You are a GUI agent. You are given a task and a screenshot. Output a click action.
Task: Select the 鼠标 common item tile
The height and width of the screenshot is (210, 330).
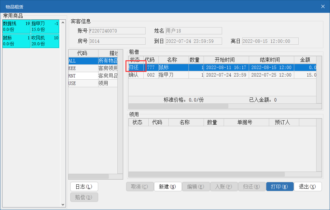tap(16, 41)
